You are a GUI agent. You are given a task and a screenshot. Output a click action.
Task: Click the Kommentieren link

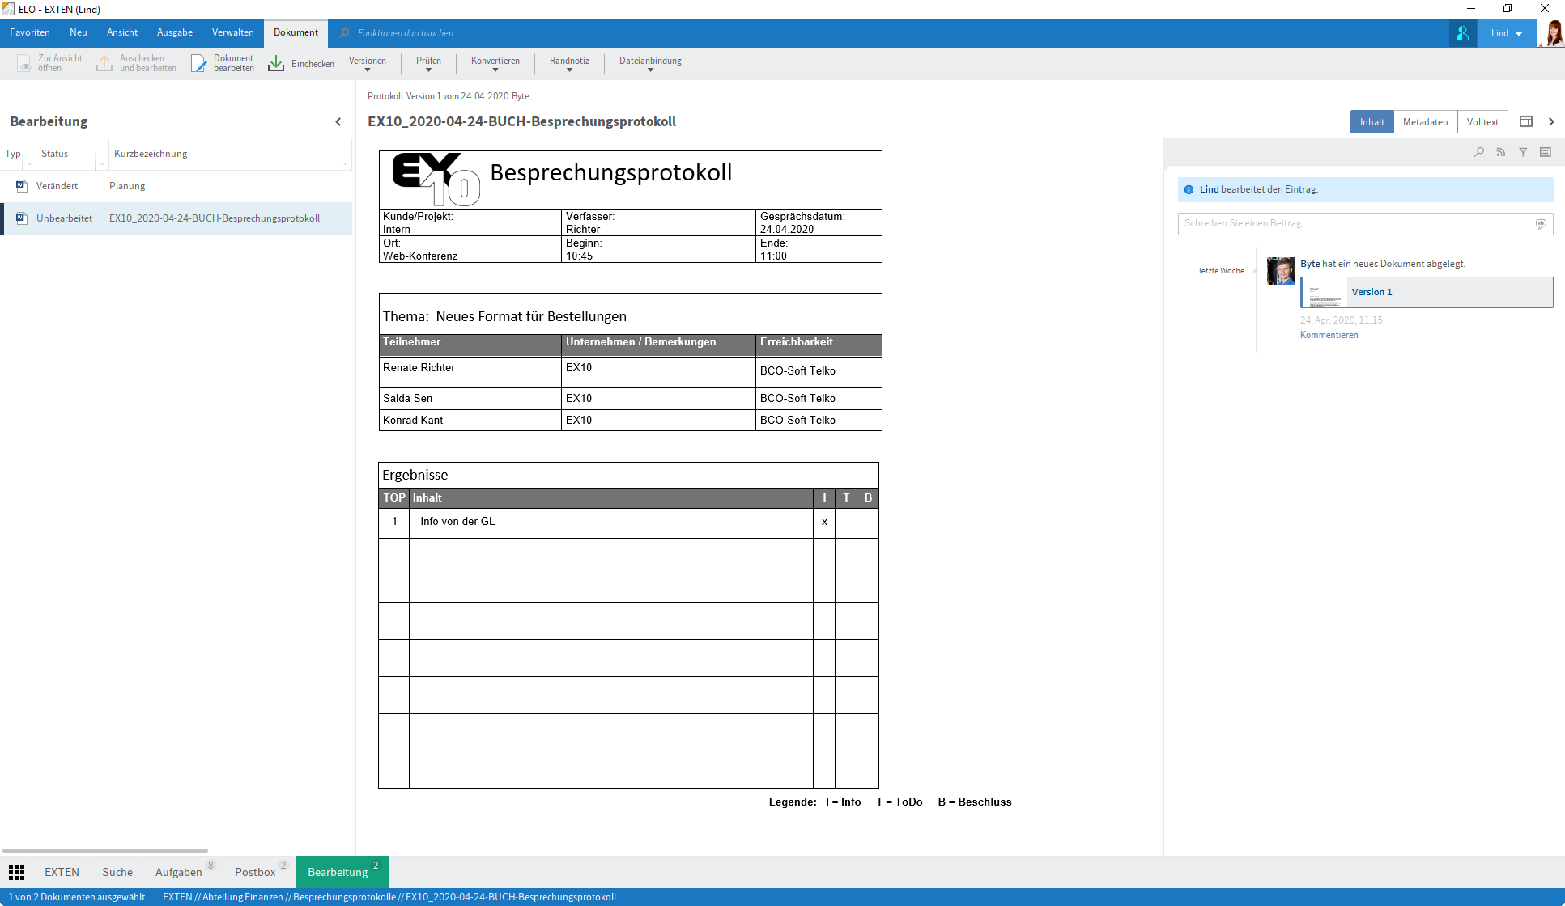[x=1329, y=334]
